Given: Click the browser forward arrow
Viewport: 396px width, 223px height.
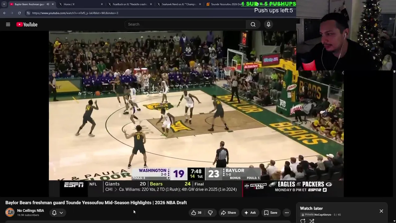Looking at the screenshot, I should pyautogui.click(x=12, y=13).
